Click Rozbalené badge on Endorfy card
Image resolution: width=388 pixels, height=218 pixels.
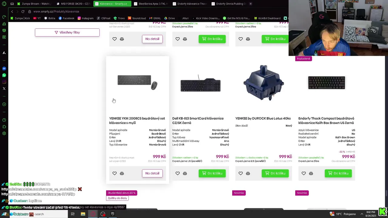pyautogui.click(x=303, y=58)
